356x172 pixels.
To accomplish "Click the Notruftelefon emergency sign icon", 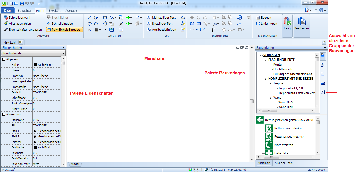I will coord(269,145).
